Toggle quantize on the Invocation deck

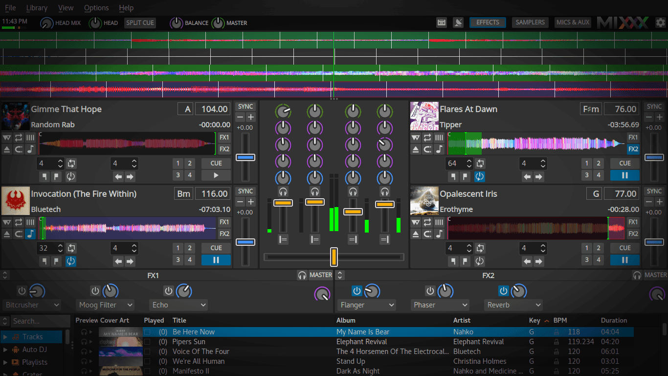click(71, 261)
